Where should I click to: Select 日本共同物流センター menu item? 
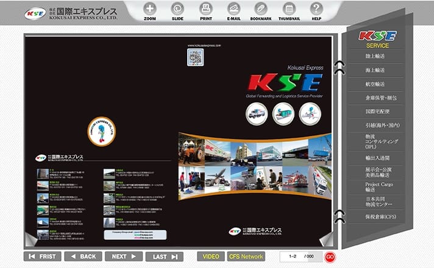pyautogui.click(x=379, y=202)
